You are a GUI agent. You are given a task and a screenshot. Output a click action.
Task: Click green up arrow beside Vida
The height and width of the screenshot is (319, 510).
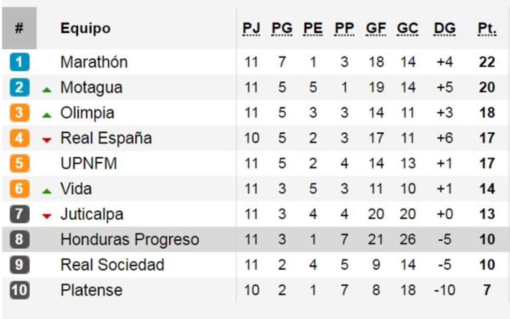click(47, 191)
